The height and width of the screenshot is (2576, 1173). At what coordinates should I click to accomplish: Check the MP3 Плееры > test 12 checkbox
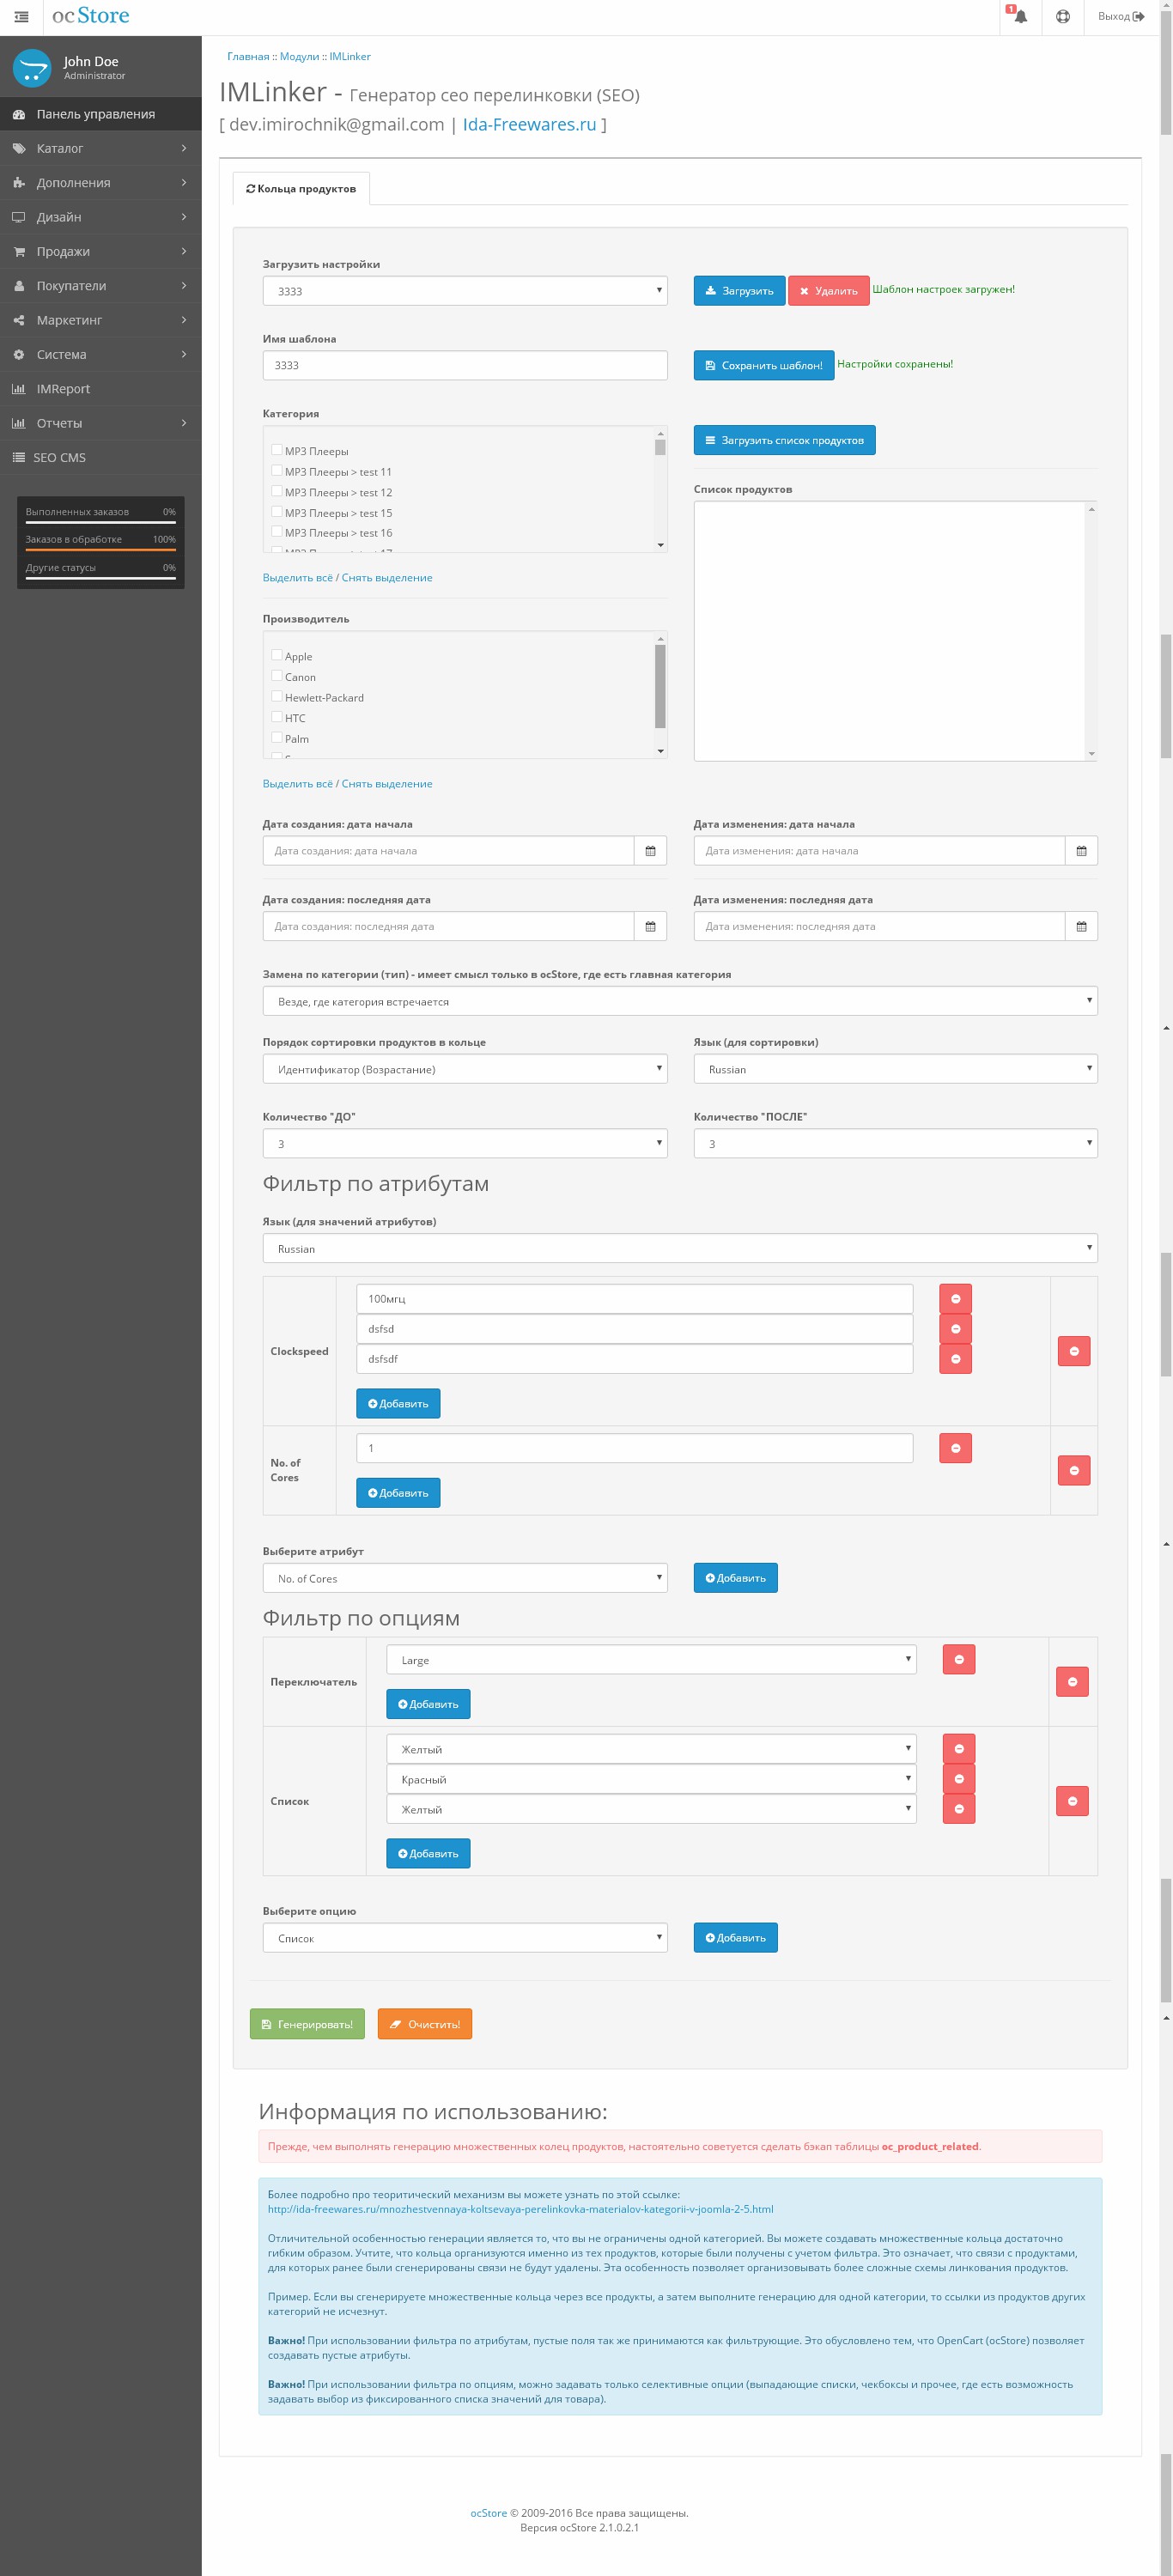click(x=276, y=491)
